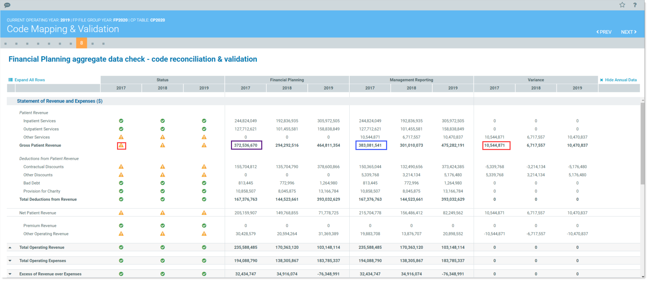Click Contractual Discounts 2017 variance -5,339,768
The height and width of the screenshot is (281, 648).
pos(495,167)
